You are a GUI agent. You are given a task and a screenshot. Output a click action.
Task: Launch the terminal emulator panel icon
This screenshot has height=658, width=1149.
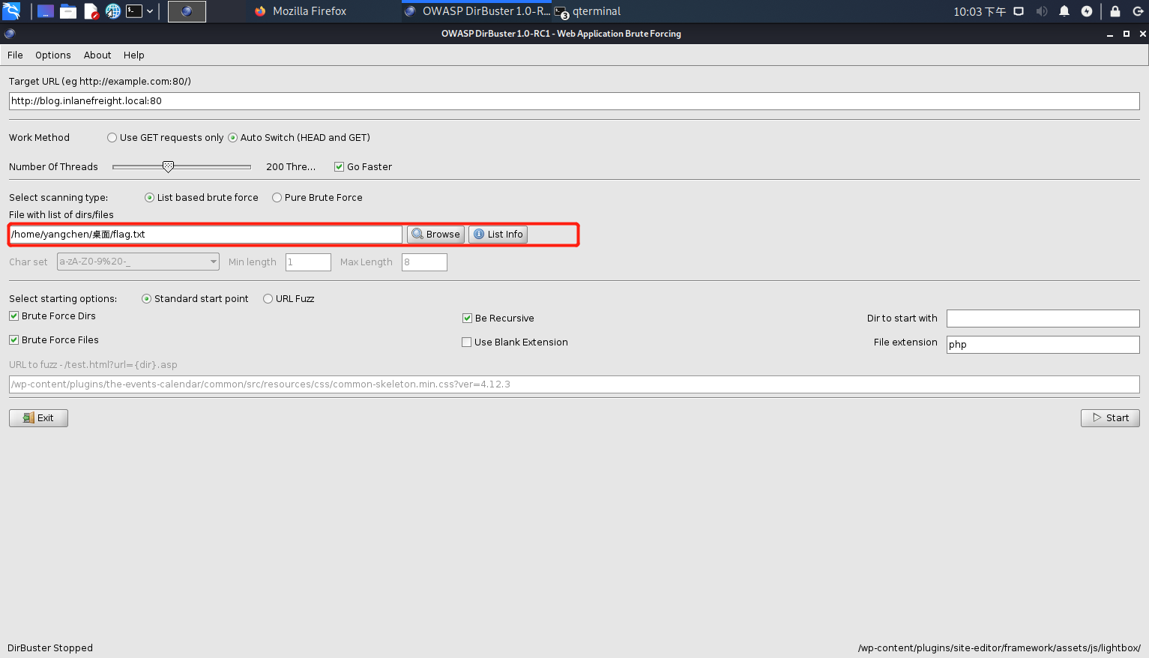[x=134, y=11]
